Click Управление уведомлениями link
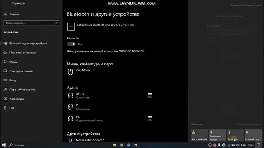This screenshot has height=148, width=264. click(246, 5)
